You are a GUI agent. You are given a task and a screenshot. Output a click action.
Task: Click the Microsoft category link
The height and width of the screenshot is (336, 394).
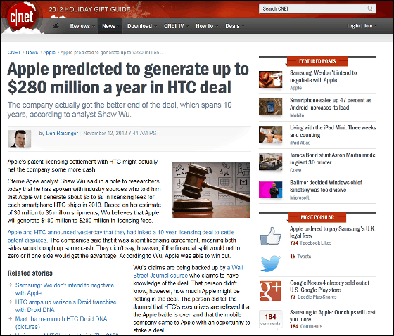[299, 198]
